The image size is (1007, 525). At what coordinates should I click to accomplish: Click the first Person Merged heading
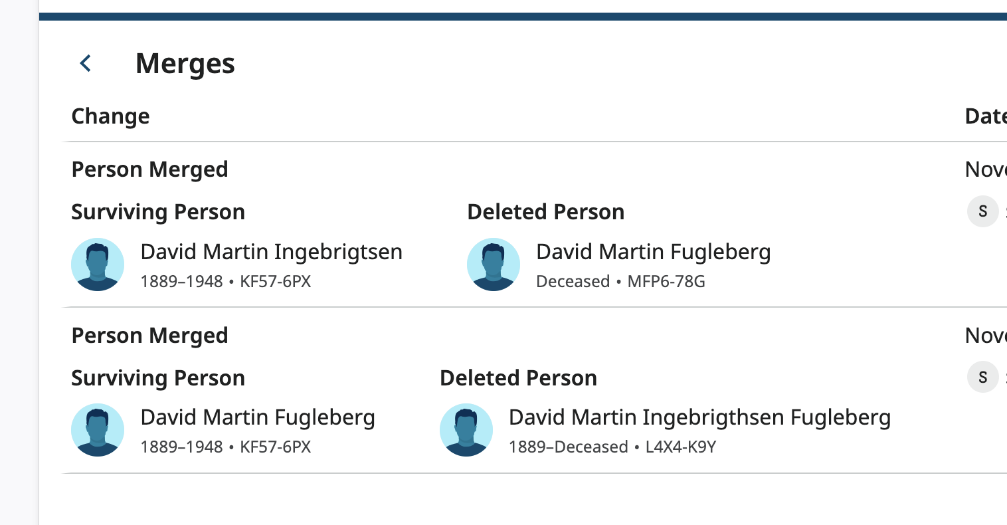[149, 169]
